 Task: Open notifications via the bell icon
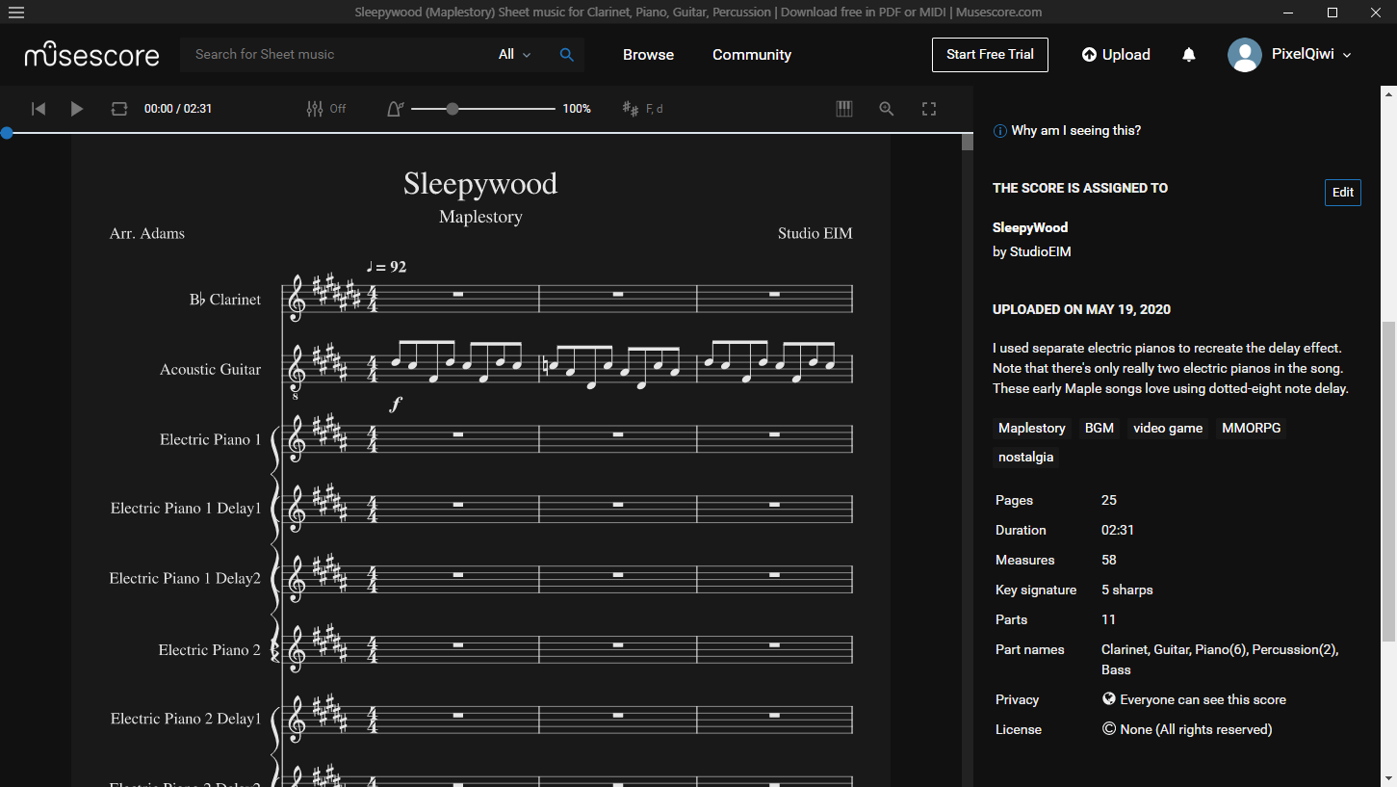coord(1188,55)
